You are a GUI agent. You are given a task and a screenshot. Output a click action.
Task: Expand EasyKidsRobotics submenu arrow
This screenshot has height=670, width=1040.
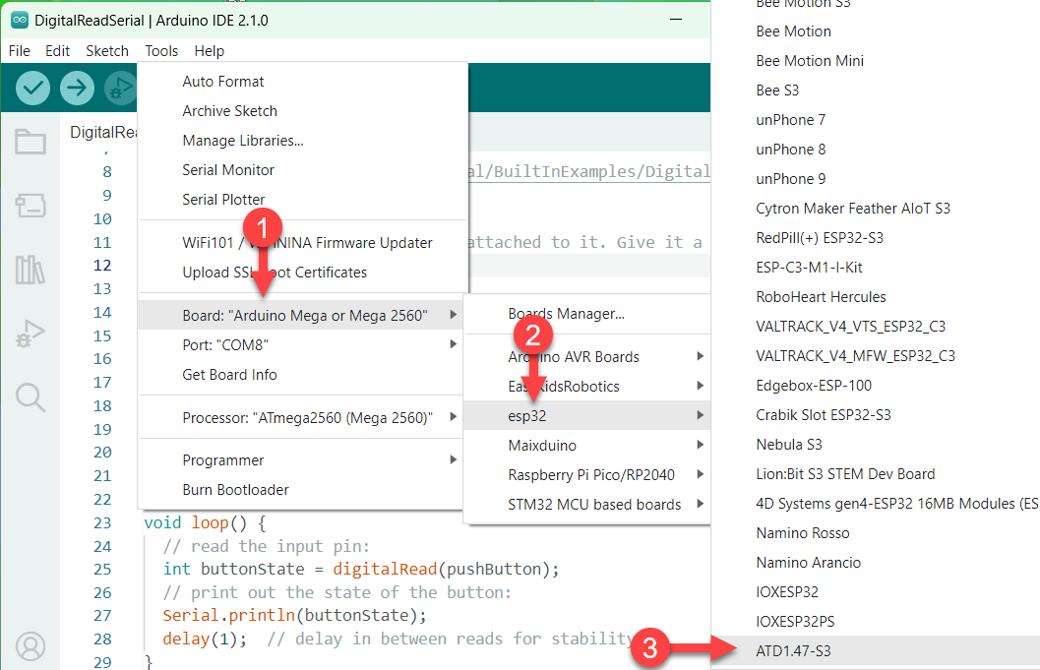700,386
